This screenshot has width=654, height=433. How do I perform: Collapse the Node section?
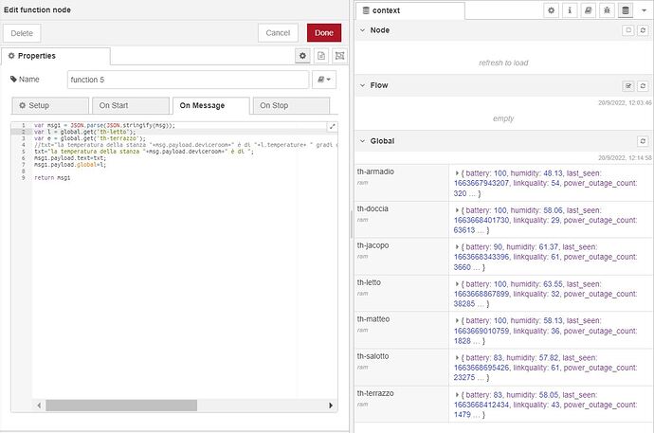coord(362,30)
